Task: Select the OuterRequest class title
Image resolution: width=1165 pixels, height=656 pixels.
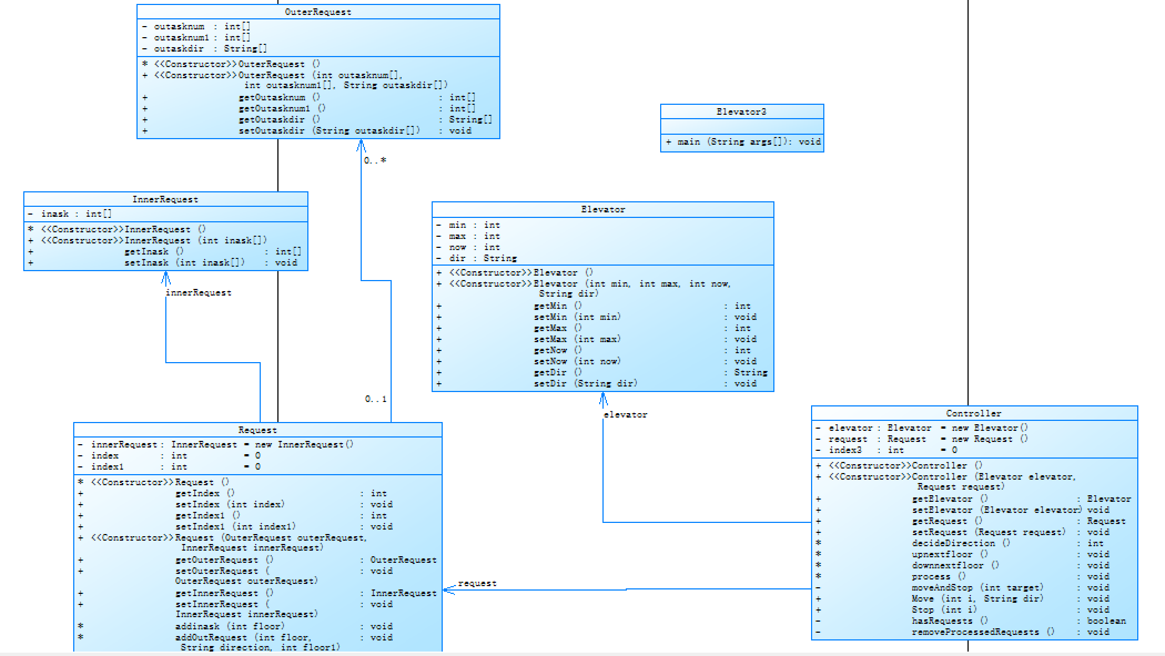Action: click(318, 12)
